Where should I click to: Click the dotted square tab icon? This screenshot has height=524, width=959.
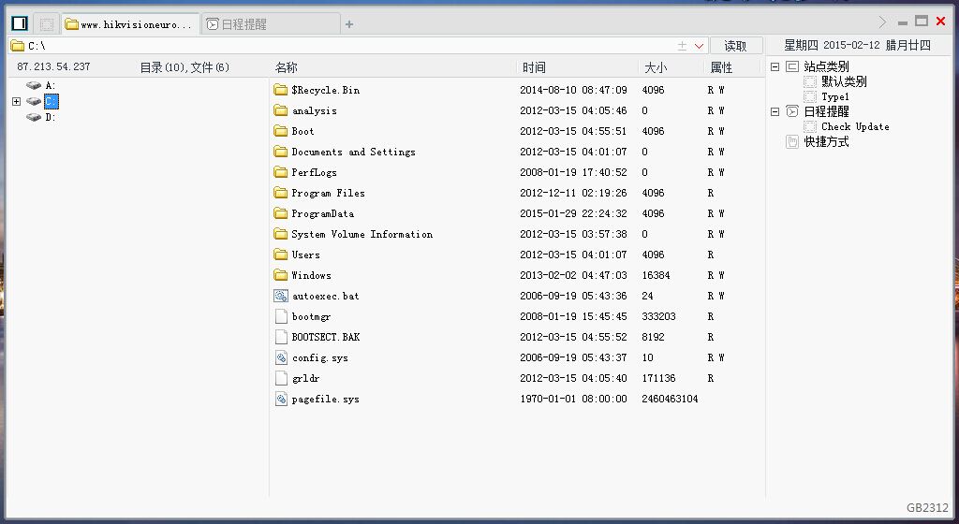(x=47, y=24)
